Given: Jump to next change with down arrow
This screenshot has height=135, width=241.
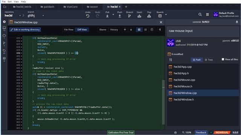Looking at the screenshot, I should click(131, 30).
